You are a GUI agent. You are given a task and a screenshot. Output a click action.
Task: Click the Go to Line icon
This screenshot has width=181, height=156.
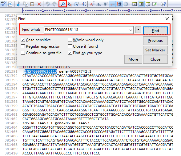[83, 4]
